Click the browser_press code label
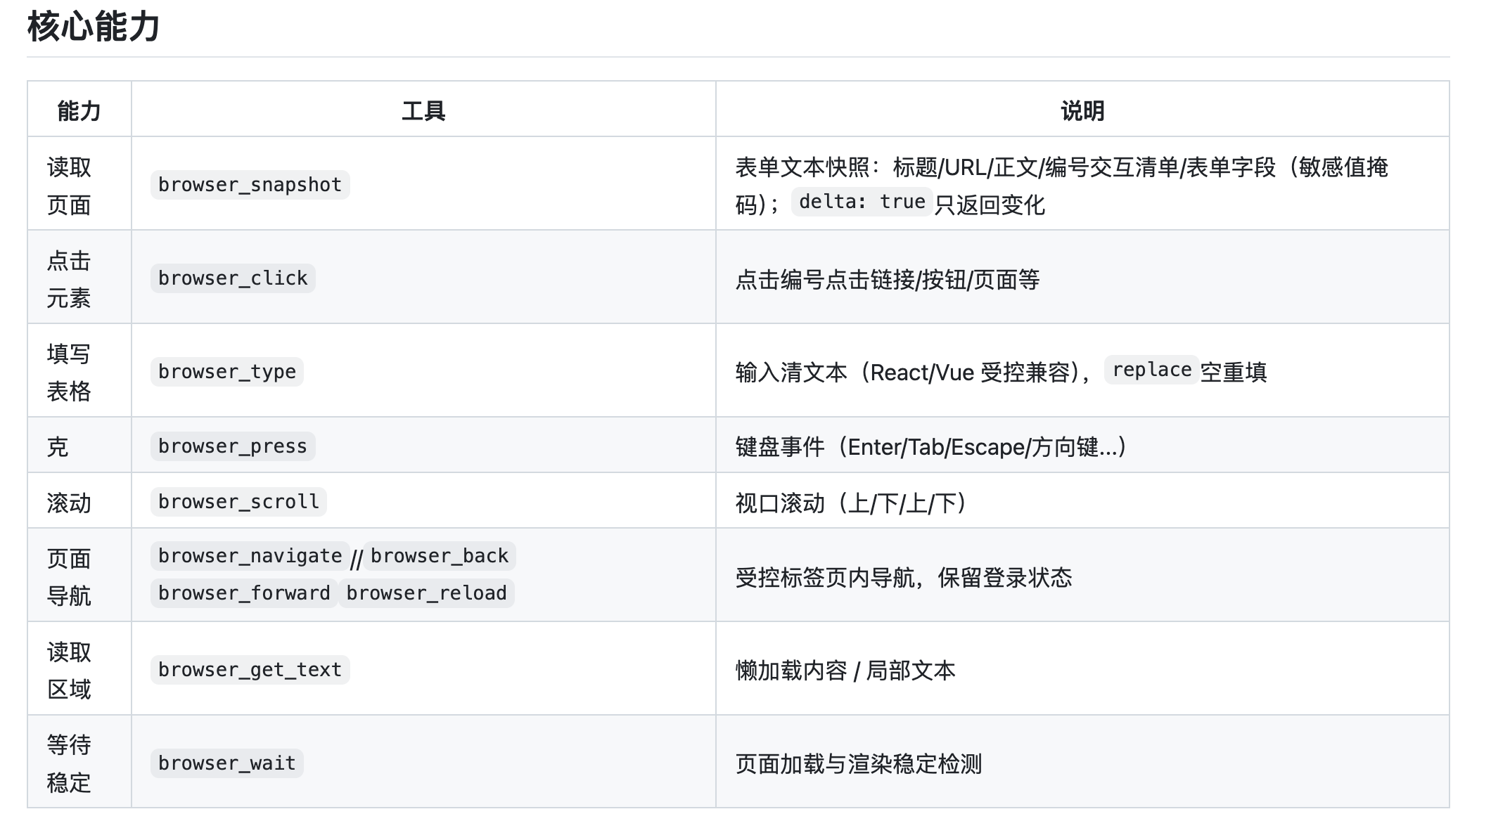1491x821 pixels. tap(233, 446)
